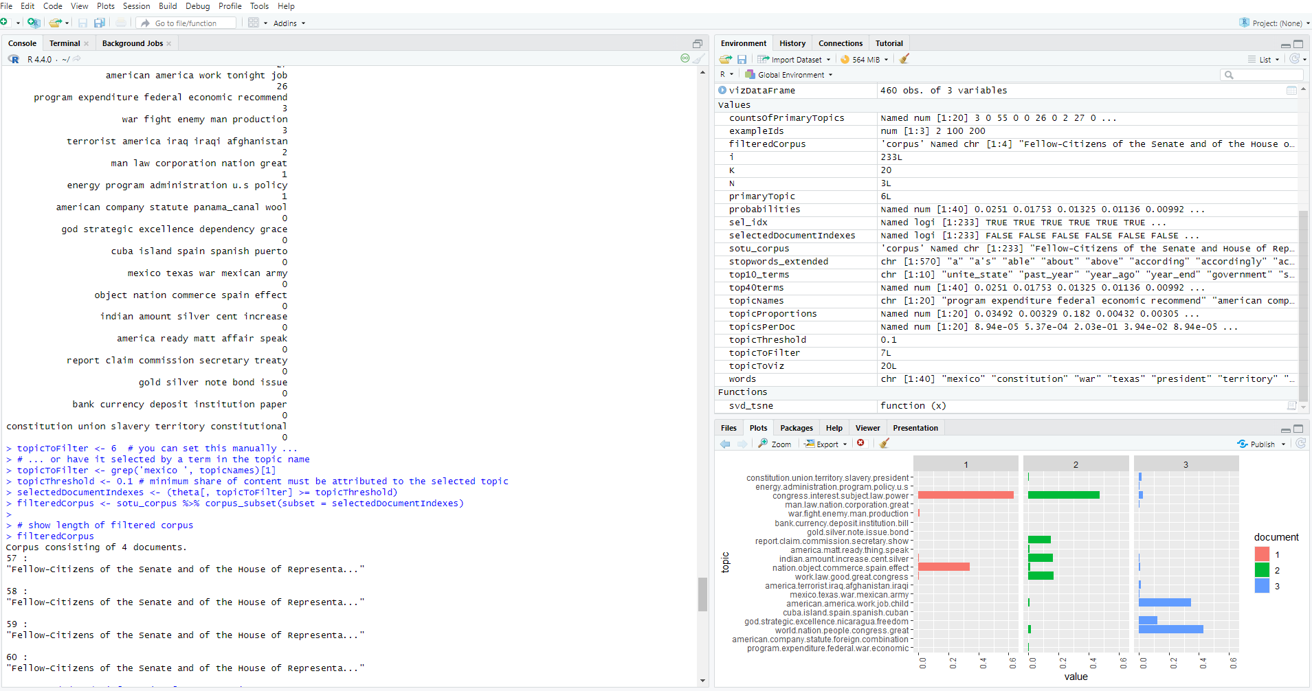1312x691 pixels.
Task: Switch to the Connections tab
Action: (840, 43)
